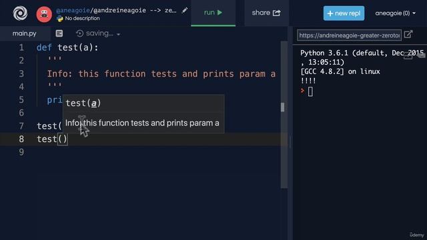Click the test(a) signature in tooltip
The height and width of the screenshot is (240, 427).
click(x=83, y=103)
